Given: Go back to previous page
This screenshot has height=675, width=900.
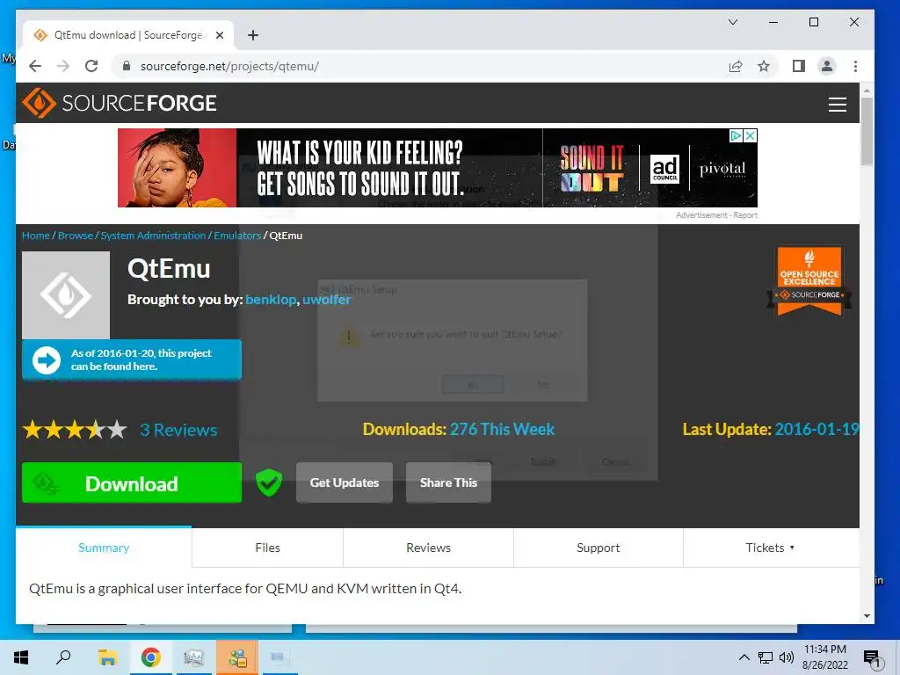Looking at the screenshot, I should click(35, 66).
